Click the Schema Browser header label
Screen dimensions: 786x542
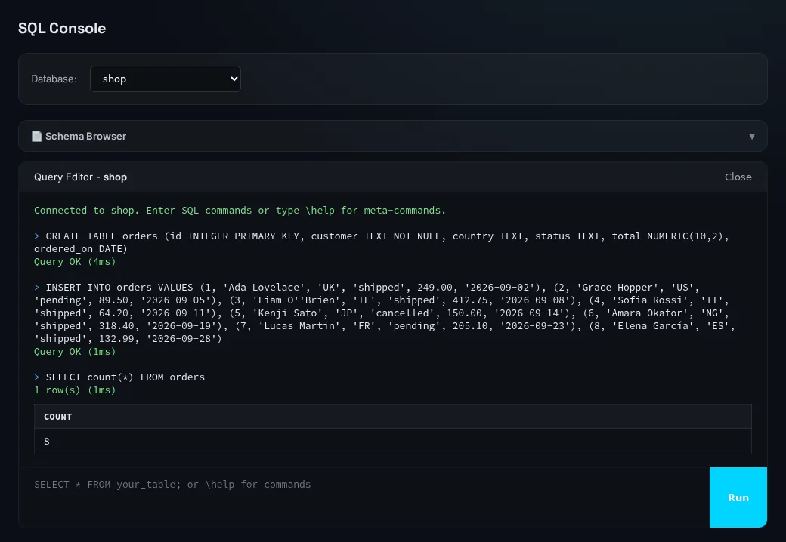85,136
